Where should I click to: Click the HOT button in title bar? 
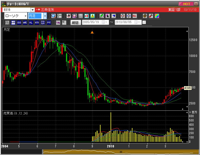point(186,4)
